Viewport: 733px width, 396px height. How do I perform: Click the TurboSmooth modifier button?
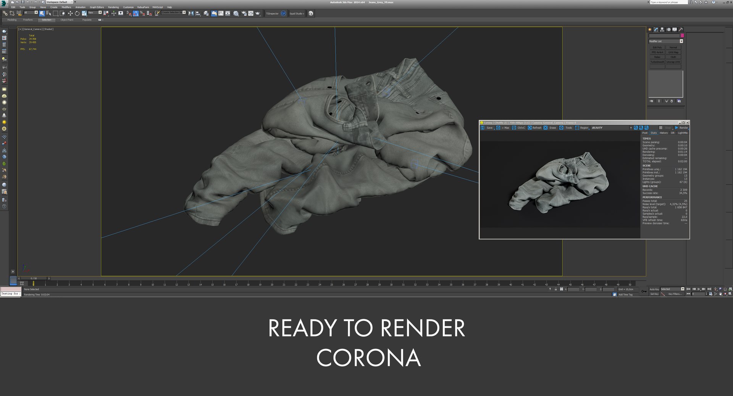[657, 62]
